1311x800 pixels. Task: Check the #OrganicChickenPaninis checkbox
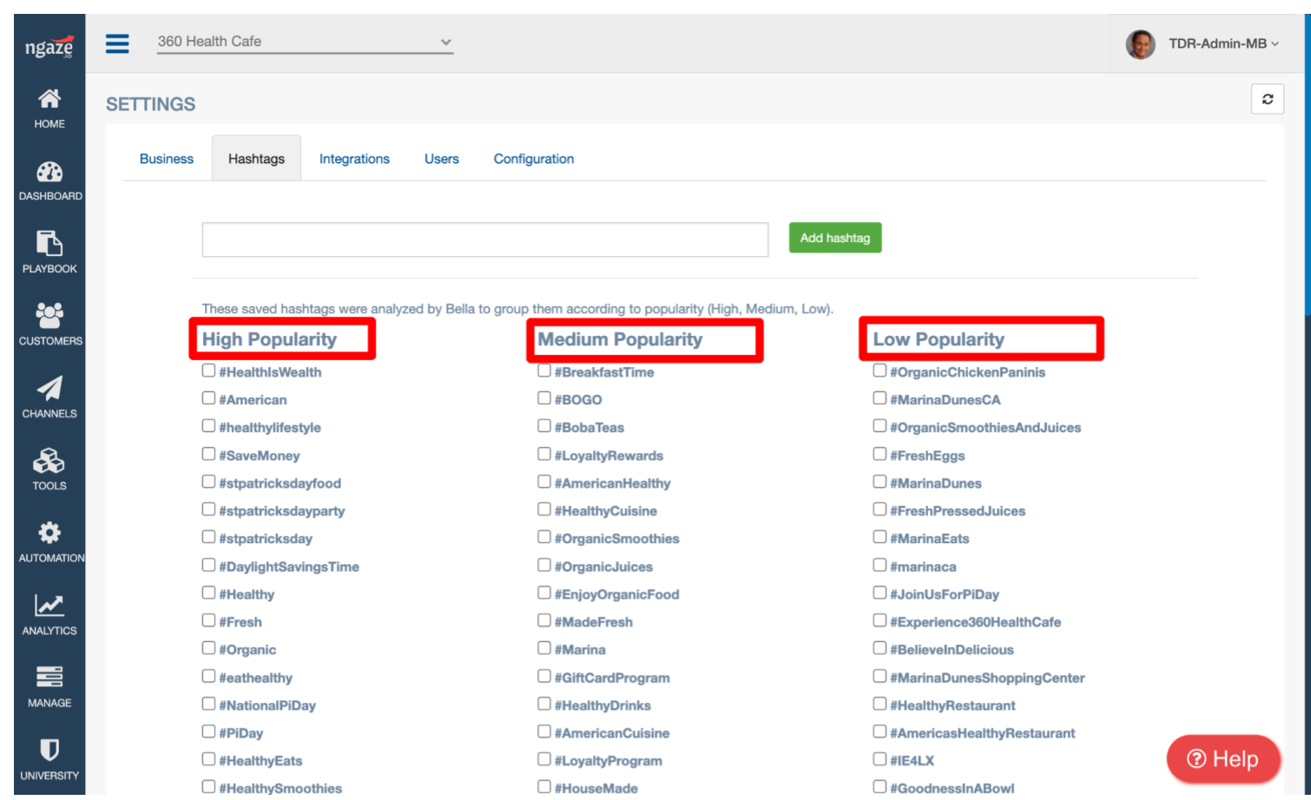879,370
